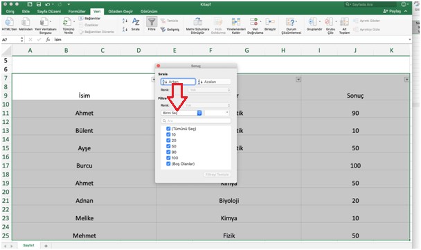Open the Birini Seç dropdown
This screenshot has width=421, height=250.
181,113
